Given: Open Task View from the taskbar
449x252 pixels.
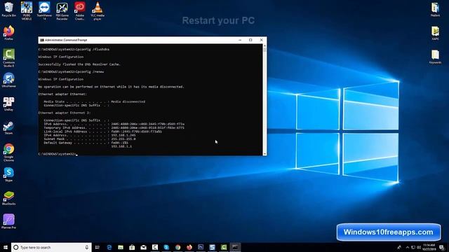Looking at the screenshot, I should (98, 247).
